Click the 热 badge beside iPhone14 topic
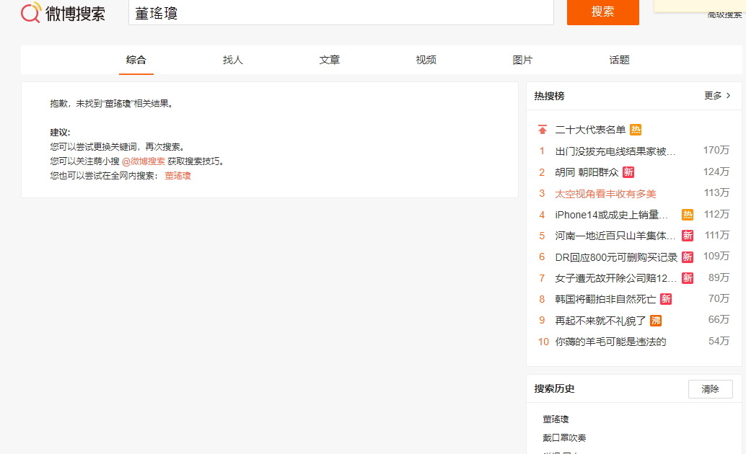Screen dimensions: 746x454 pyautogui.click(x=688, y=215)
